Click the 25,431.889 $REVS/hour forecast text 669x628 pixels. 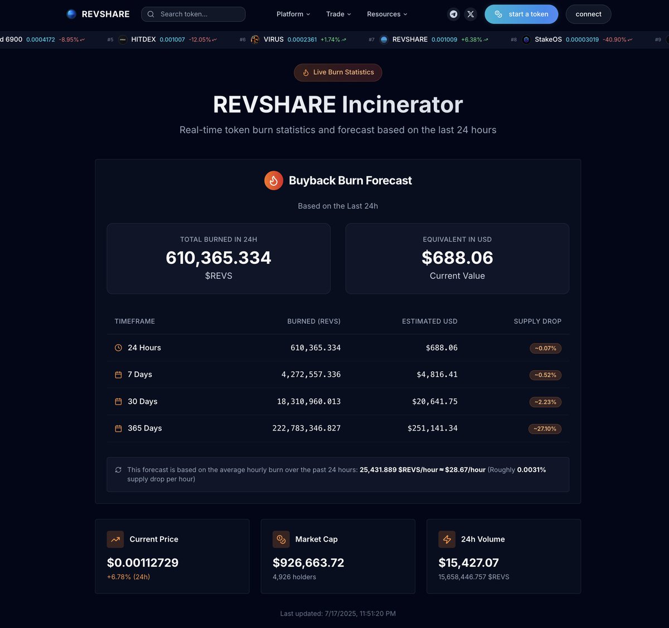pyautogui.click(x=399, y=470)
